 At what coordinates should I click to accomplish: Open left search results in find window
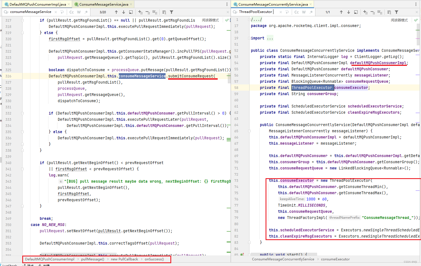pos(131,12)
